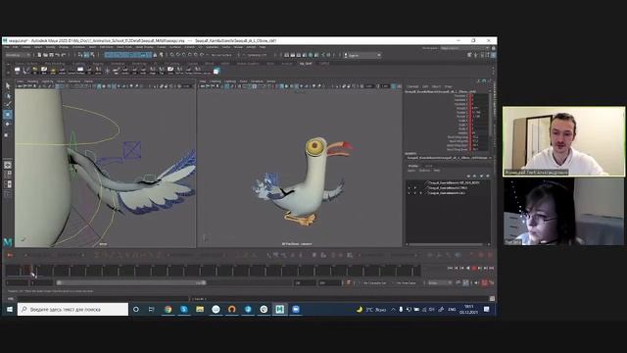Click the light-blue shelf icon at shelf end

(217, 71)
